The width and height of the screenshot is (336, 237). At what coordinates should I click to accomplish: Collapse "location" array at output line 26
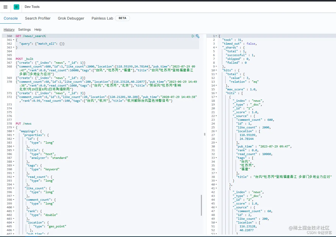216,131
